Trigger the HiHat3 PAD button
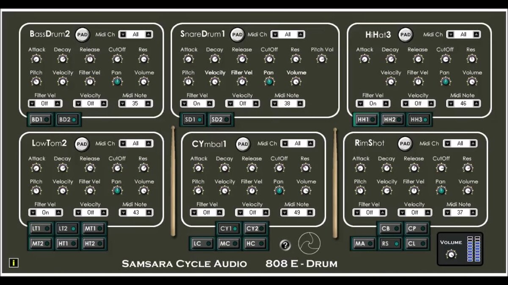This screenshot has width=508, height=285. click(x=406, y=35)
